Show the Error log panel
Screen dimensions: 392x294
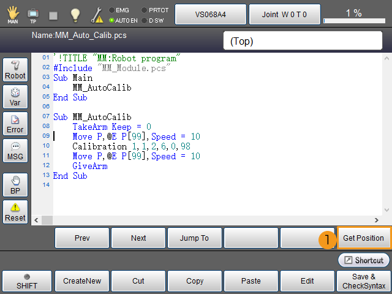pos(15,124)
